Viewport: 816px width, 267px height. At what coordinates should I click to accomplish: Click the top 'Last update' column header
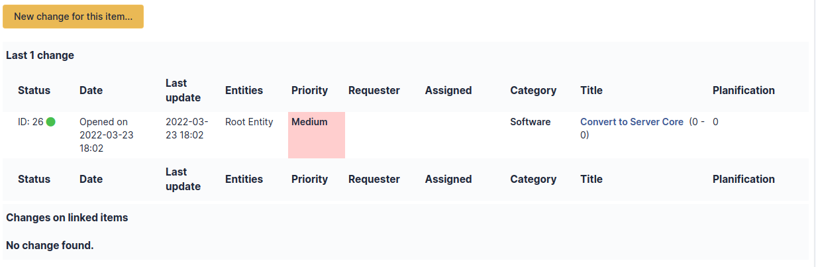[x=183, y=90]
